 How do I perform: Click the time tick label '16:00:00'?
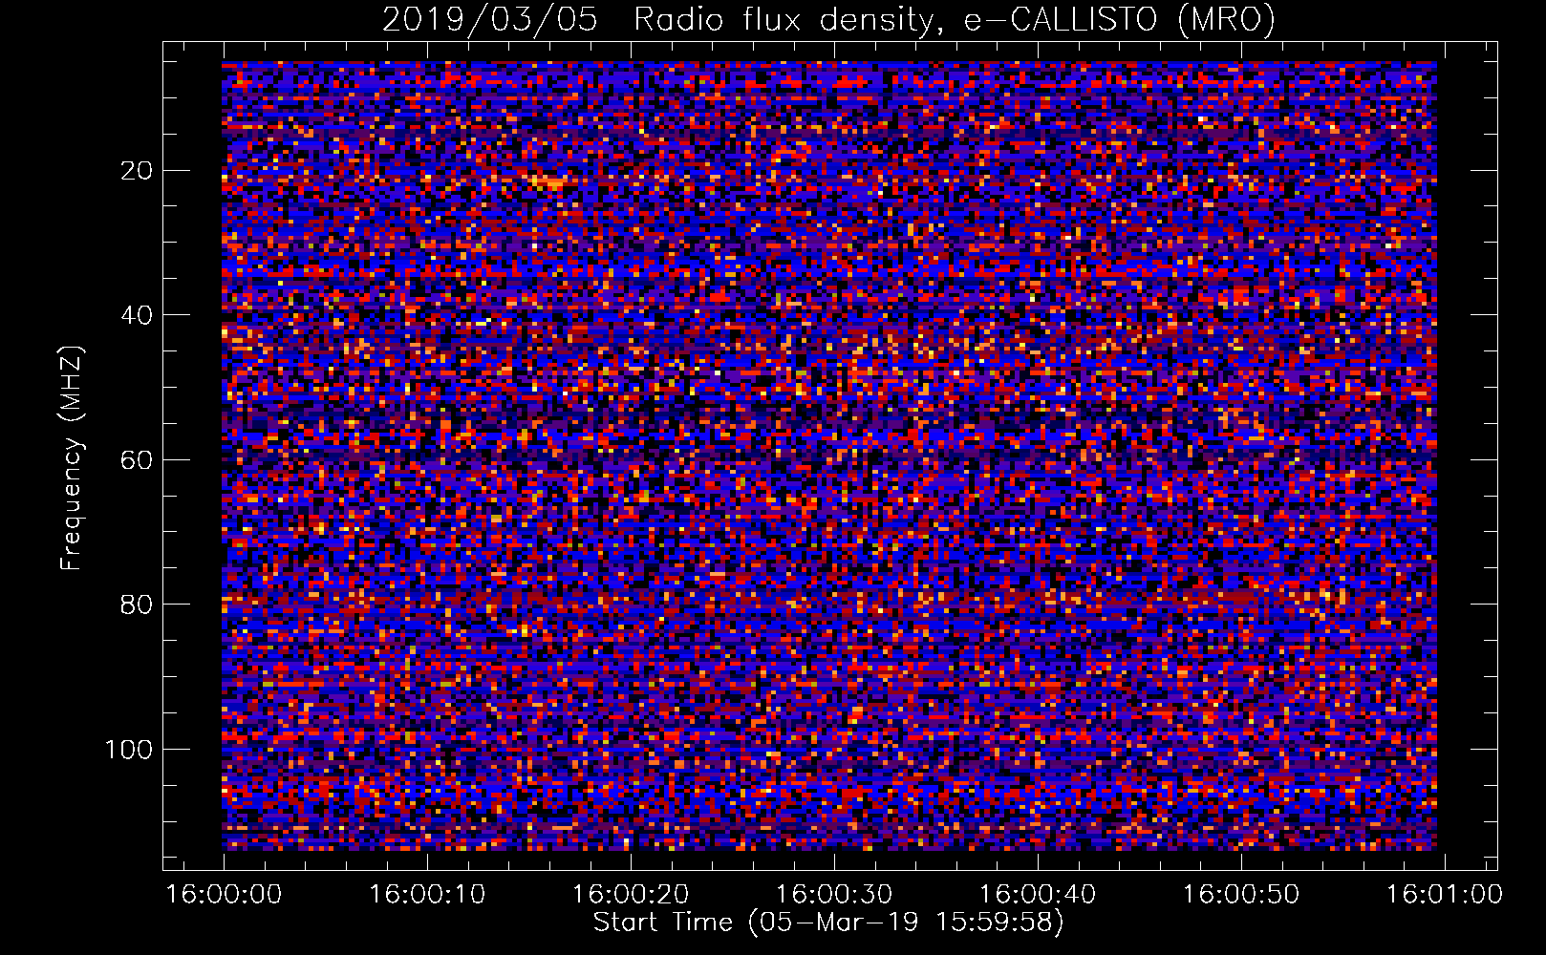point(224,895)
